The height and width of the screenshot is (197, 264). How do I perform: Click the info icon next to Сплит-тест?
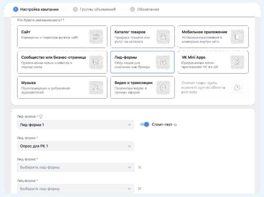[176, 125]
